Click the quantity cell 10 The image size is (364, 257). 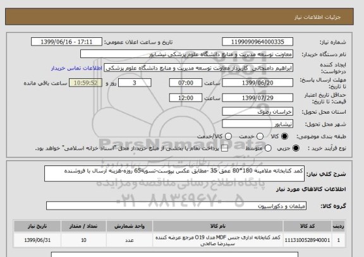click(x=83, y=241)
